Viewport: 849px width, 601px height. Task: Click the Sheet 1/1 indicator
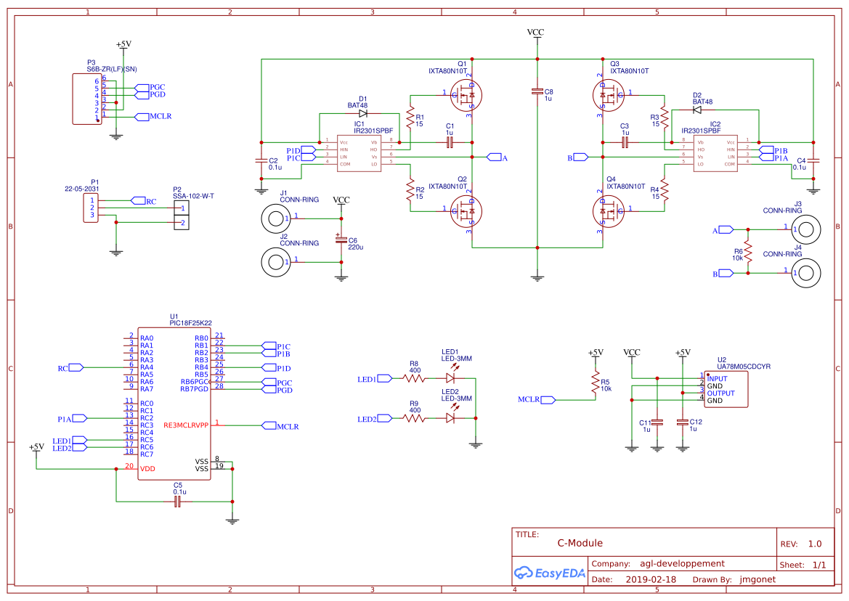(x=804, y=564)
